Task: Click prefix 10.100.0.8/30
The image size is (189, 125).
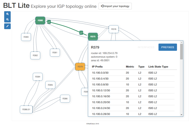Action: point(100,84)
